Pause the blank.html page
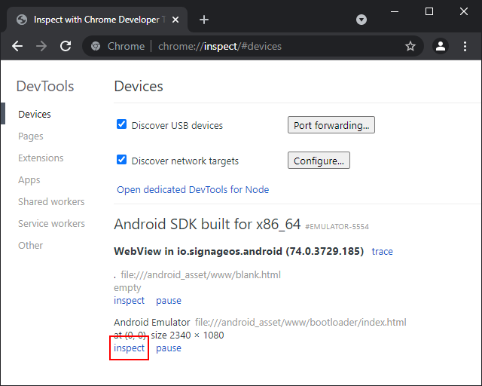The image size is (482, 386). coord(169,301)
